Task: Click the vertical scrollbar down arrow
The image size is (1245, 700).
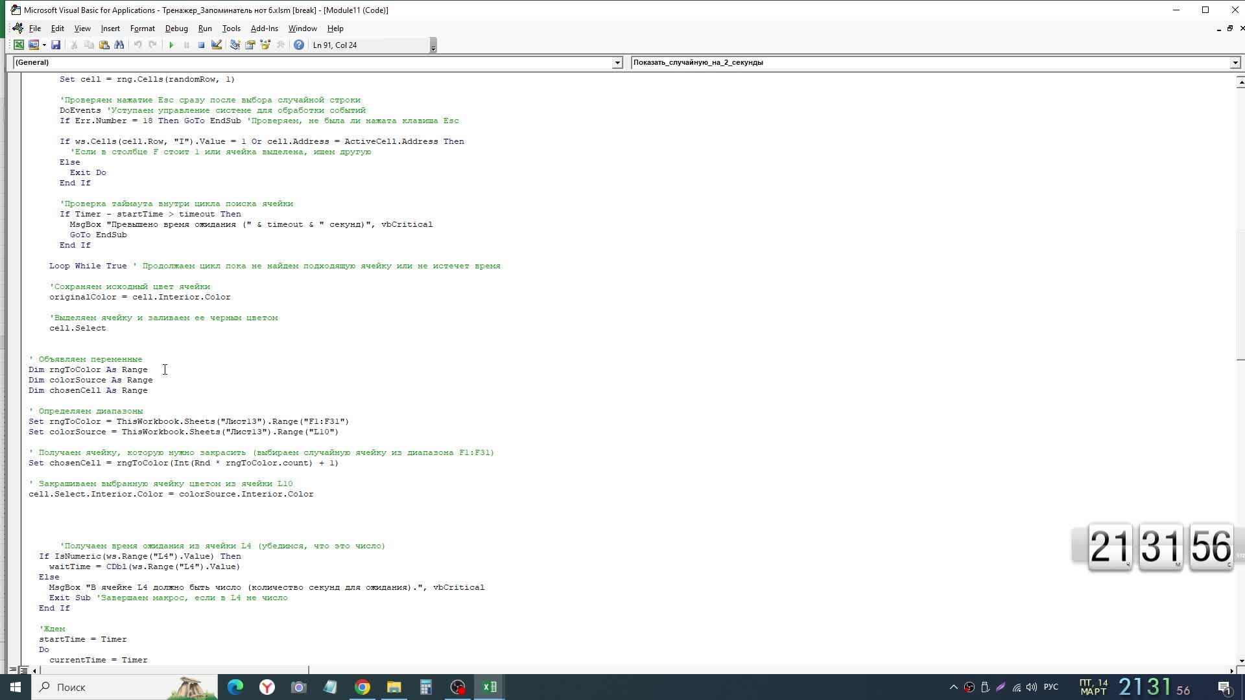Action: point(1240,661)
